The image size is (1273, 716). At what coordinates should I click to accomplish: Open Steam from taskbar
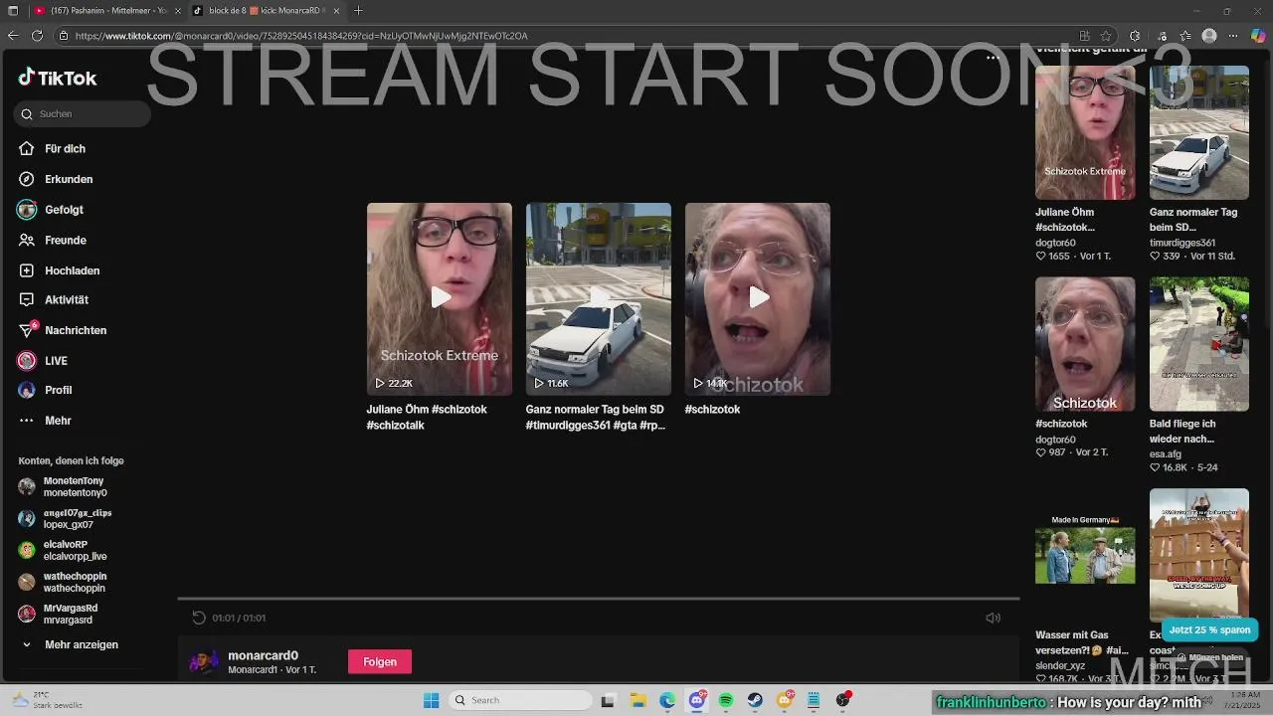(x=756, y=700)
